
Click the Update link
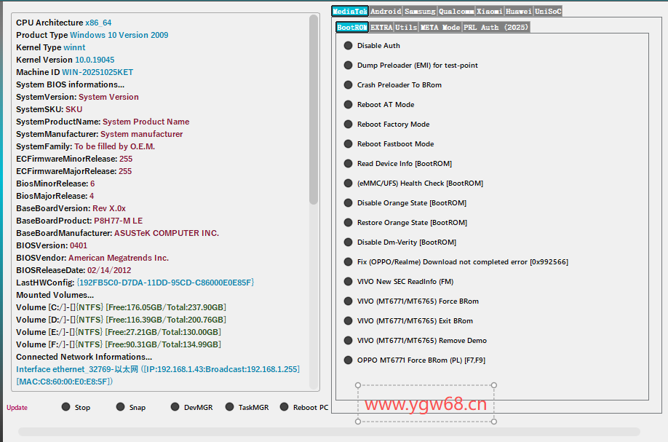pyautogui.click(x=17, y=408)
